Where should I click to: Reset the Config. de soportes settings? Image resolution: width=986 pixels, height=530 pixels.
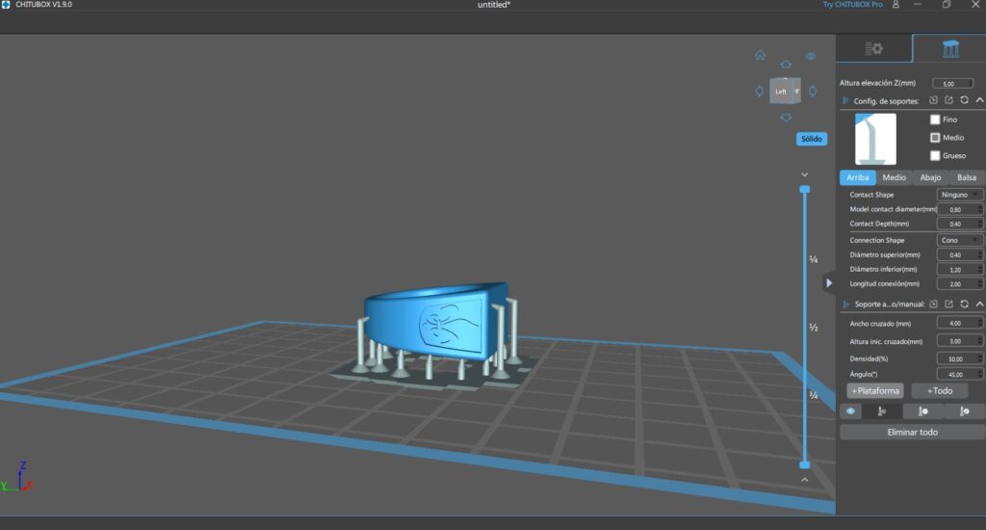pyautogui.click(x=964, y=100)
